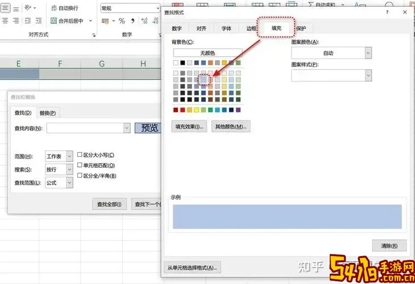Image resolution: width=415 pixels, height=284 pixels.
Task: Switch to the 对齐 tab
Action: pyautogui.click(x=201, y=28)
